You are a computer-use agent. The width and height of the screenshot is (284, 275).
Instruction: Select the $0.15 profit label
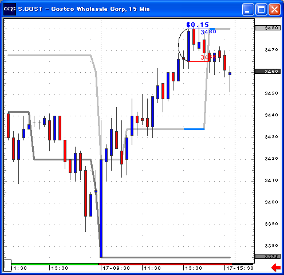point(198,25)
